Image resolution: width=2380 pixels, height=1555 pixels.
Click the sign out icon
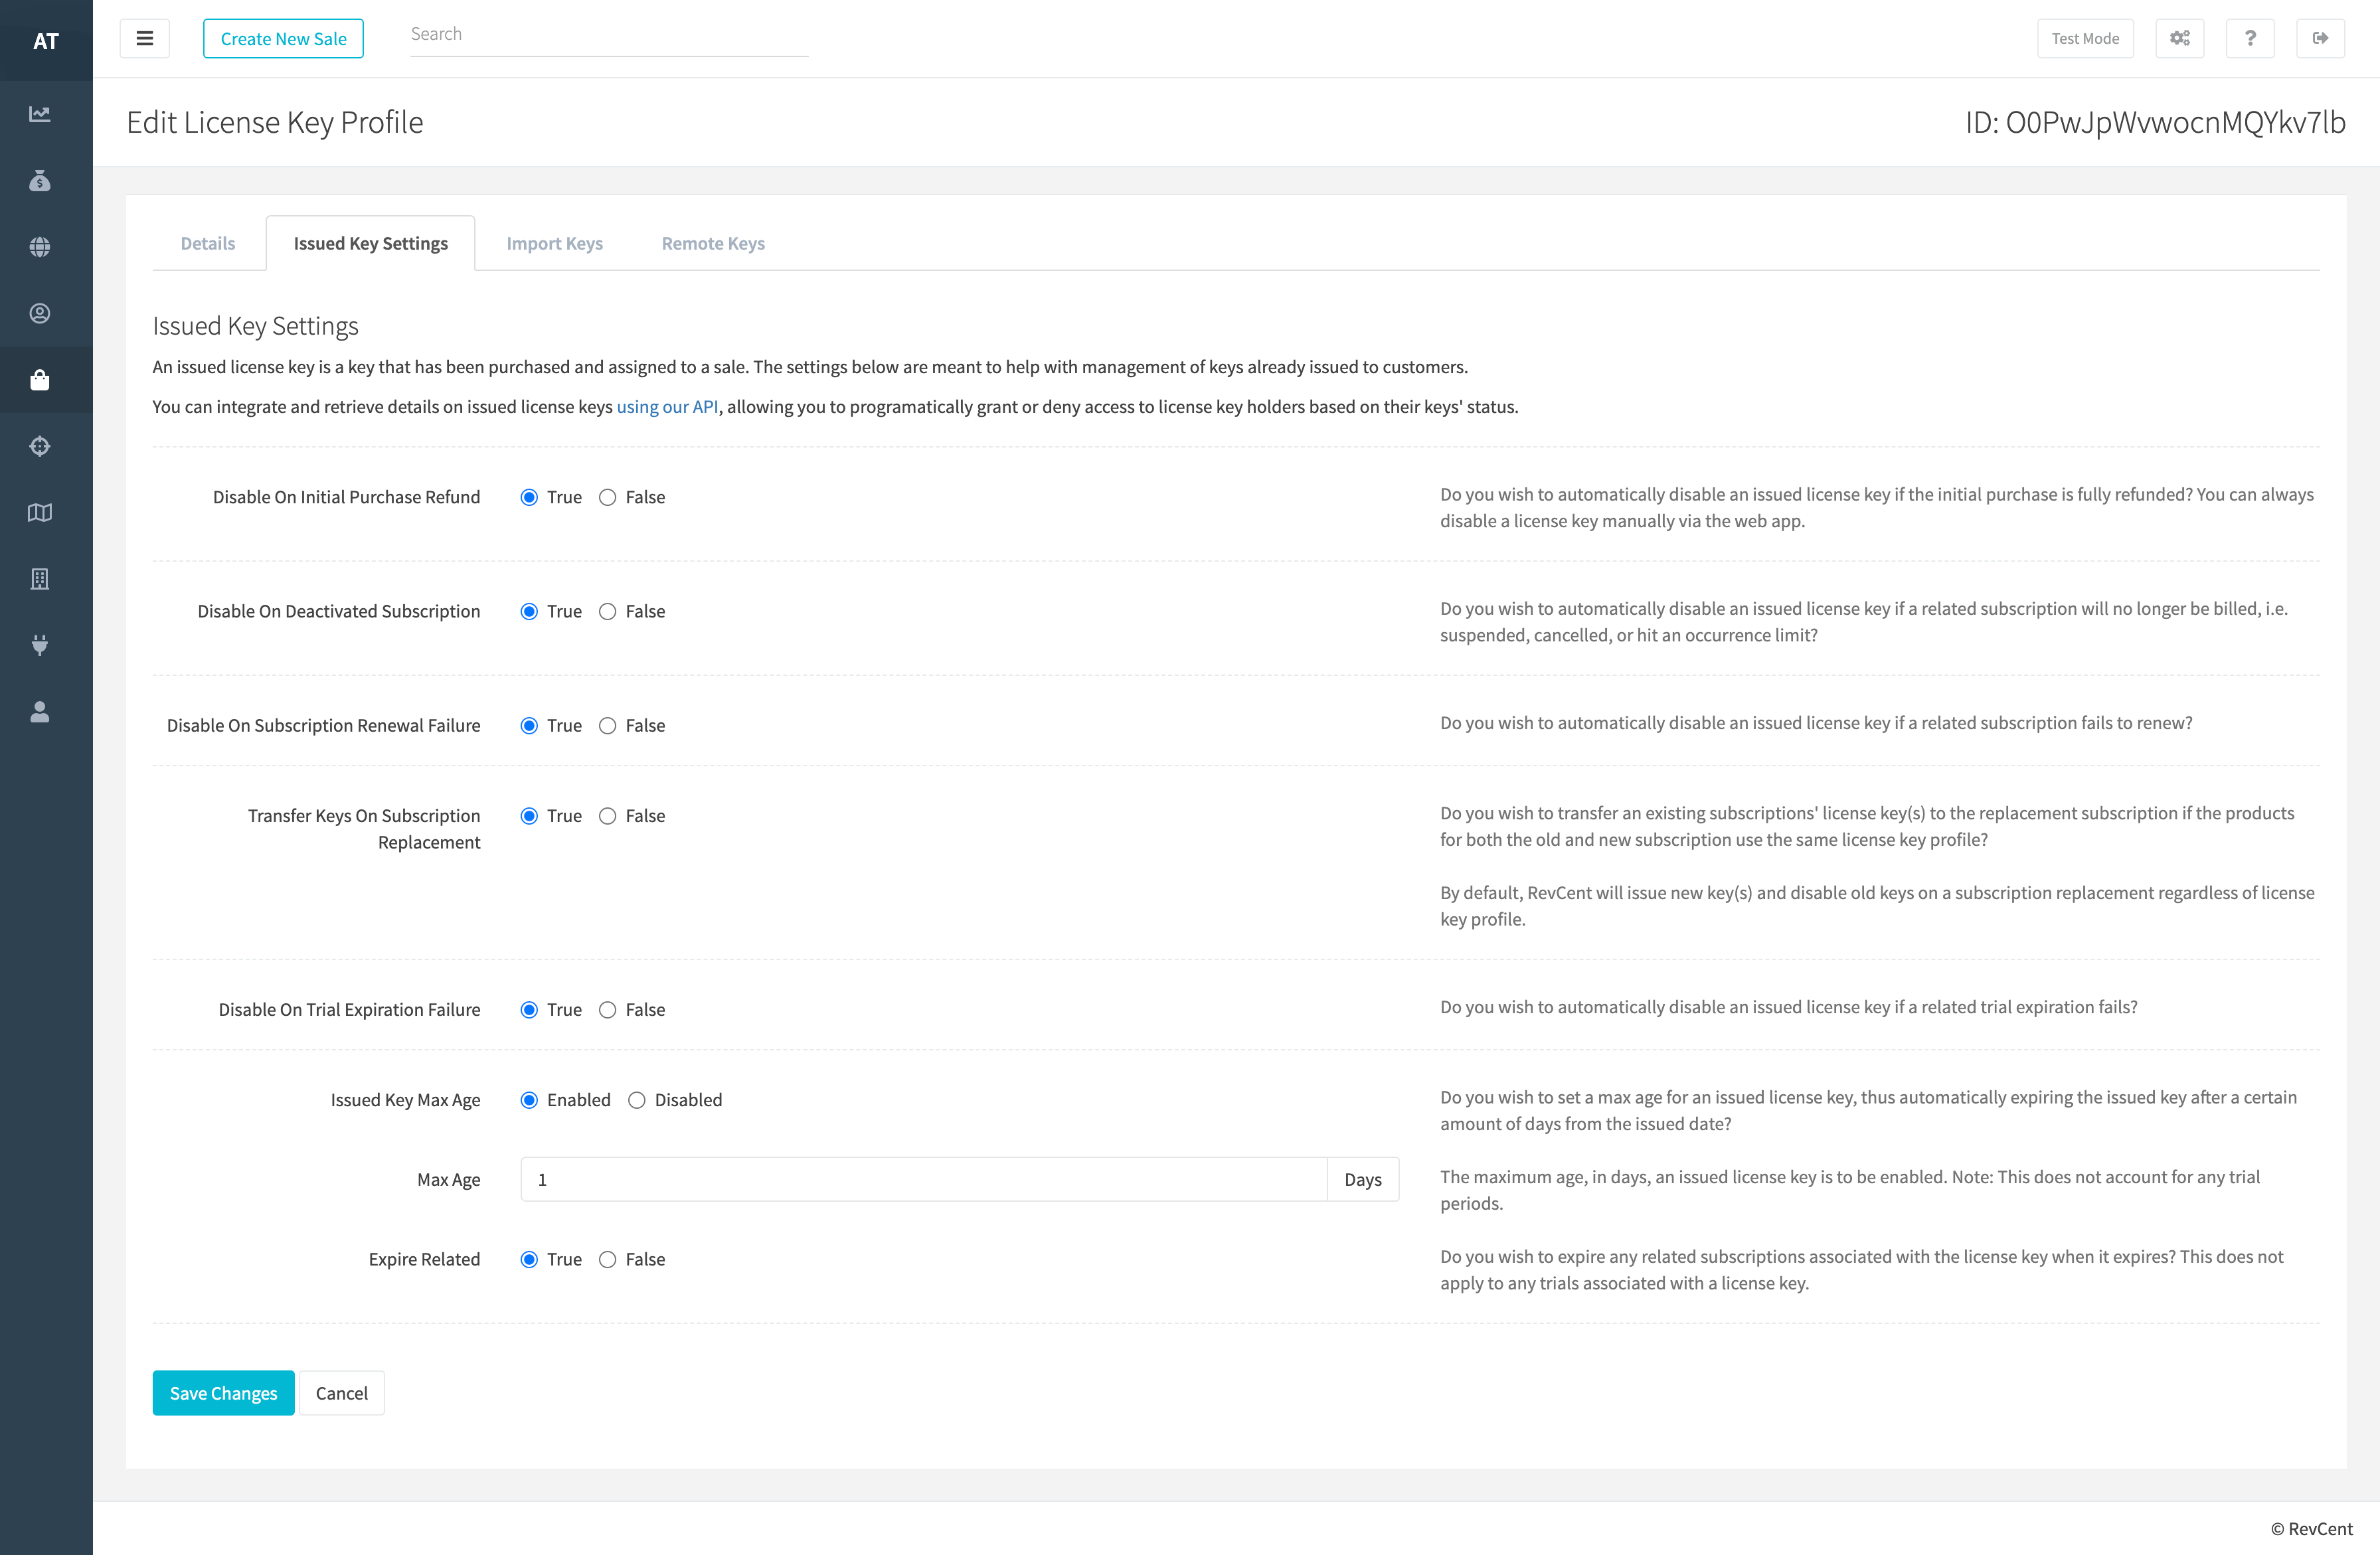2320,38
